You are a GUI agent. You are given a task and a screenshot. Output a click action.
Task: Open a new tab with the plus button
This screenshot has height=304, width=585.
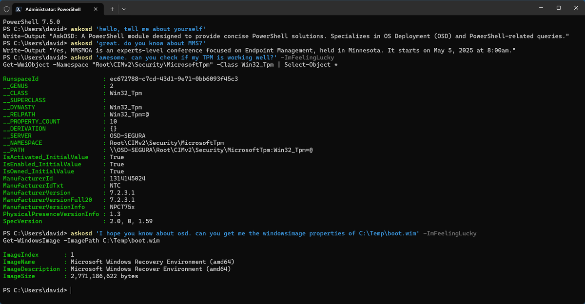point(112,9)
